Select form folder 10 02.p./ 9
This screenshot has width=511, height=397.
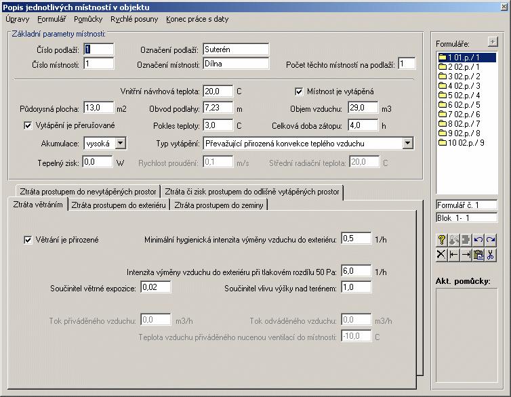461,142
